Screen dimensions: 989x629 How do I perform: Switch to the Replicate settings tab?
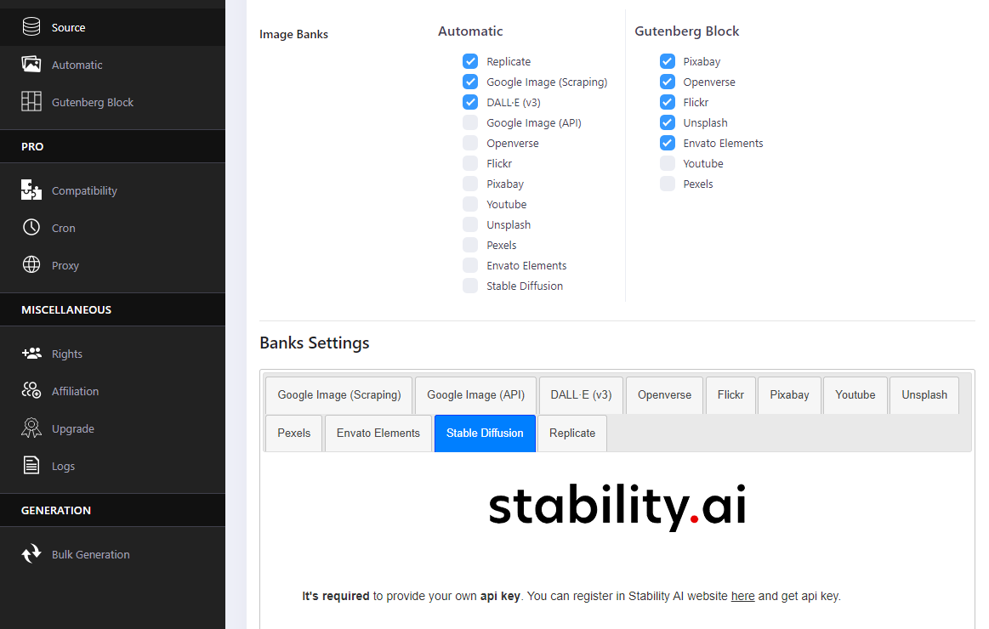(572, 433)
